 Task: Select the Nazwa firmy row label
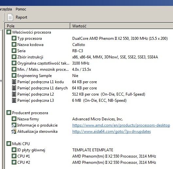coord(28,119)
